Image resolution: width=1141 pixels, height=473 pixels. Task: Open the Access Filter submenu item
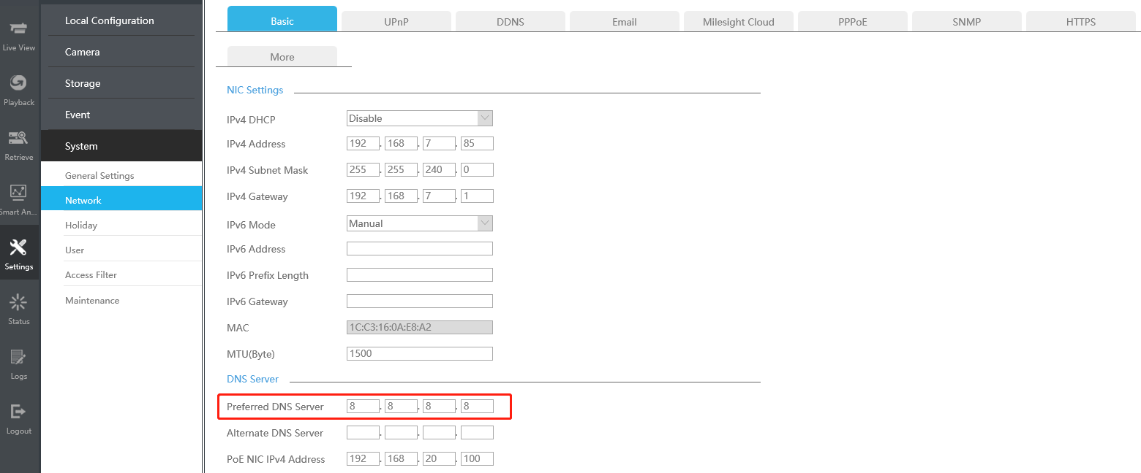(x=121, y=274)
